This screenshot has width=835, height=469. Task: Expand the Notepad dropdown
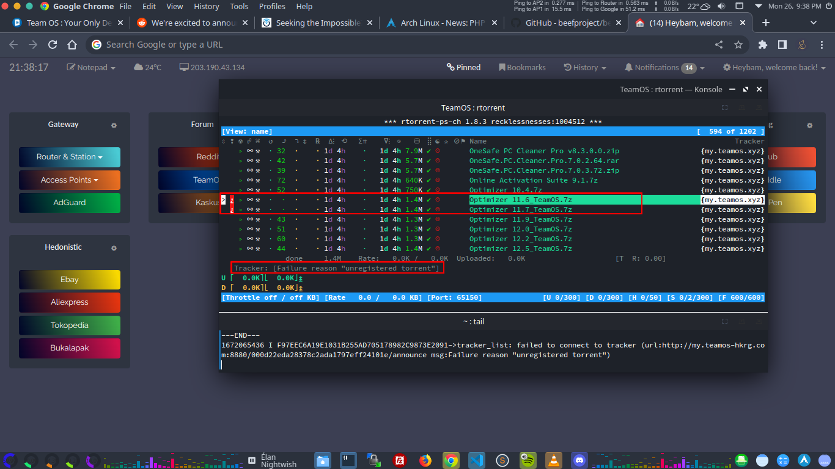click(x=91, y=67)
